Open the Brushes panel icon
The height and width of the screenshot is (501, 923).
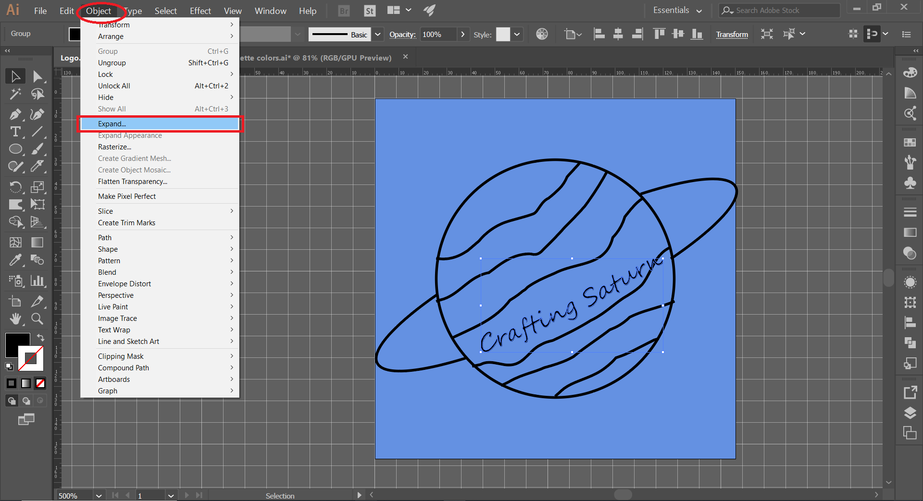click(910, 162)
